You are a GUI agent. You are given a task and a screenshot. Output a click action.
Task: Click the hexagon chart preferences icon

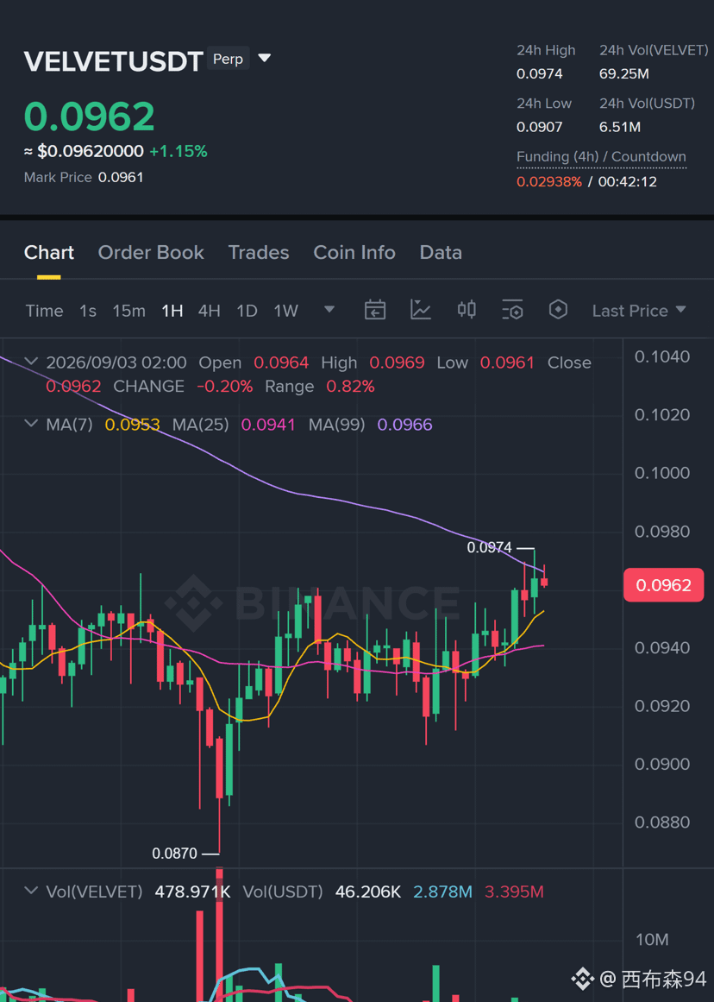(558, 310)
